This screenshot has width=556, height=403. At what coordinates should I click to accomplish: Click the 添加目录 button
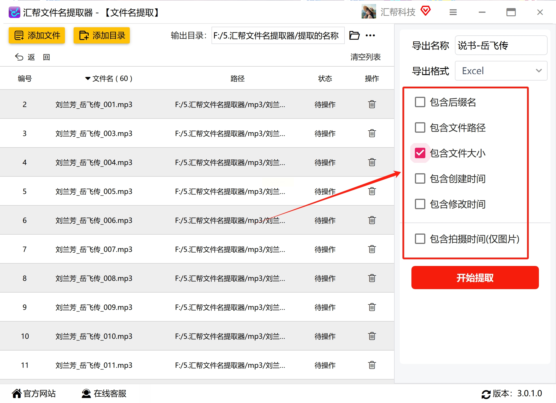point(102,35)
